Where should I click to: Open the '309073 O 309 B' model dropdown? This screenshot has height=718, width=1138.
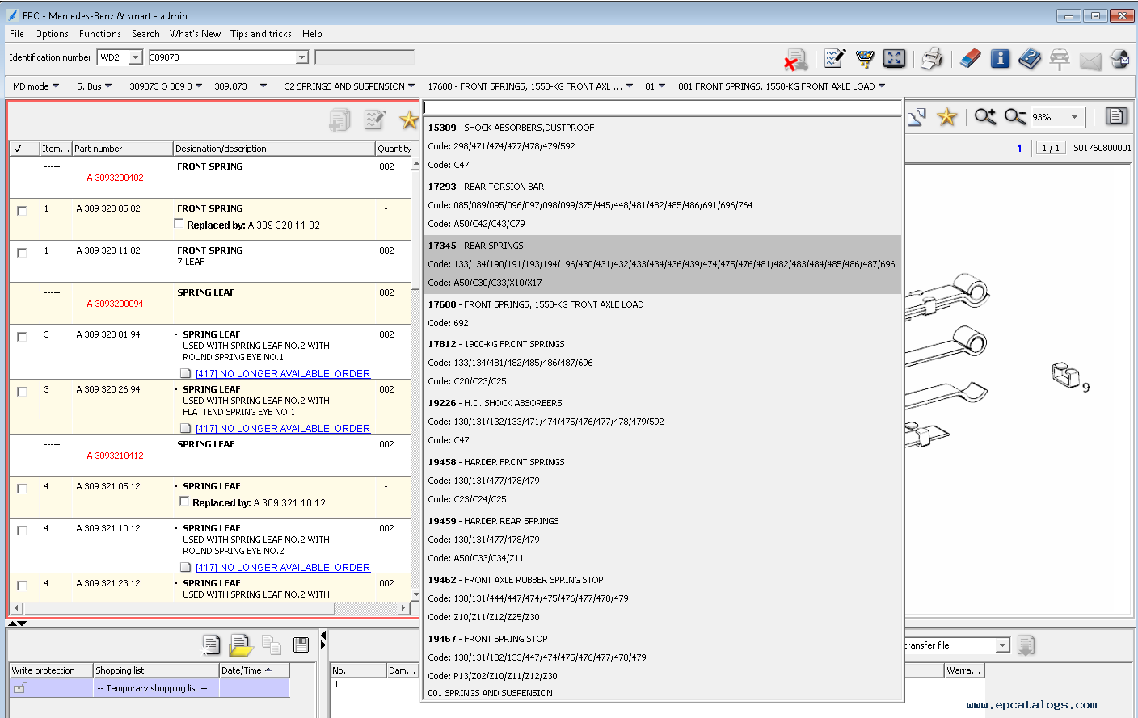pos(166,86)
